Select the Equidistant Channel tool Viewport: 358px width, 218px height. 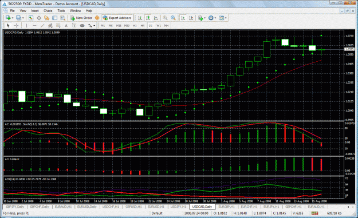pyautogui.click(x=50, y=26)
